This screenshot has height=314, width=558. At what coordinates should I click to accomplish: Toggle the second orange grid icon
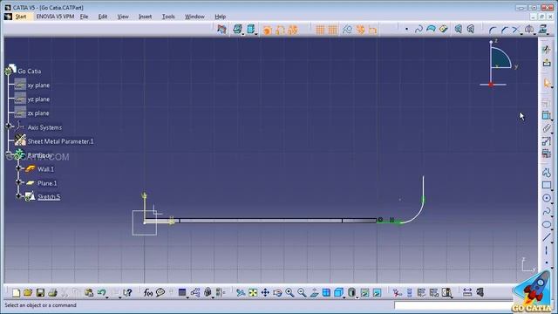333,30
